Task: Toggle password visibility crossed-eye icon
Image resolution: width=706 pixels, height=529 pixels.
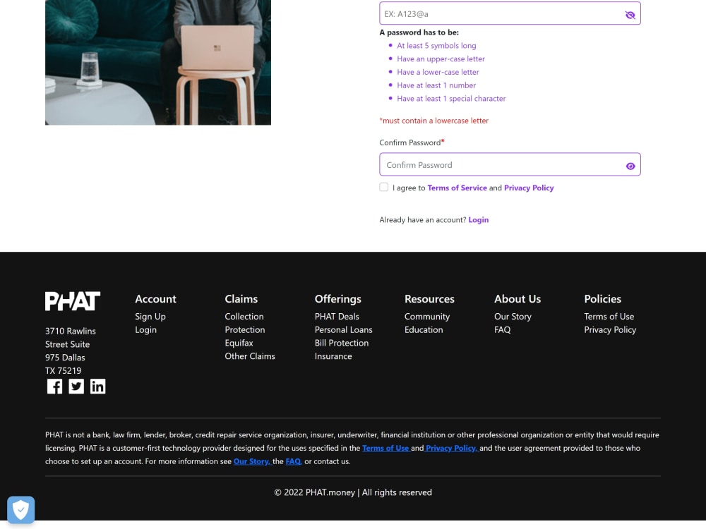Action: pos(630,15)
